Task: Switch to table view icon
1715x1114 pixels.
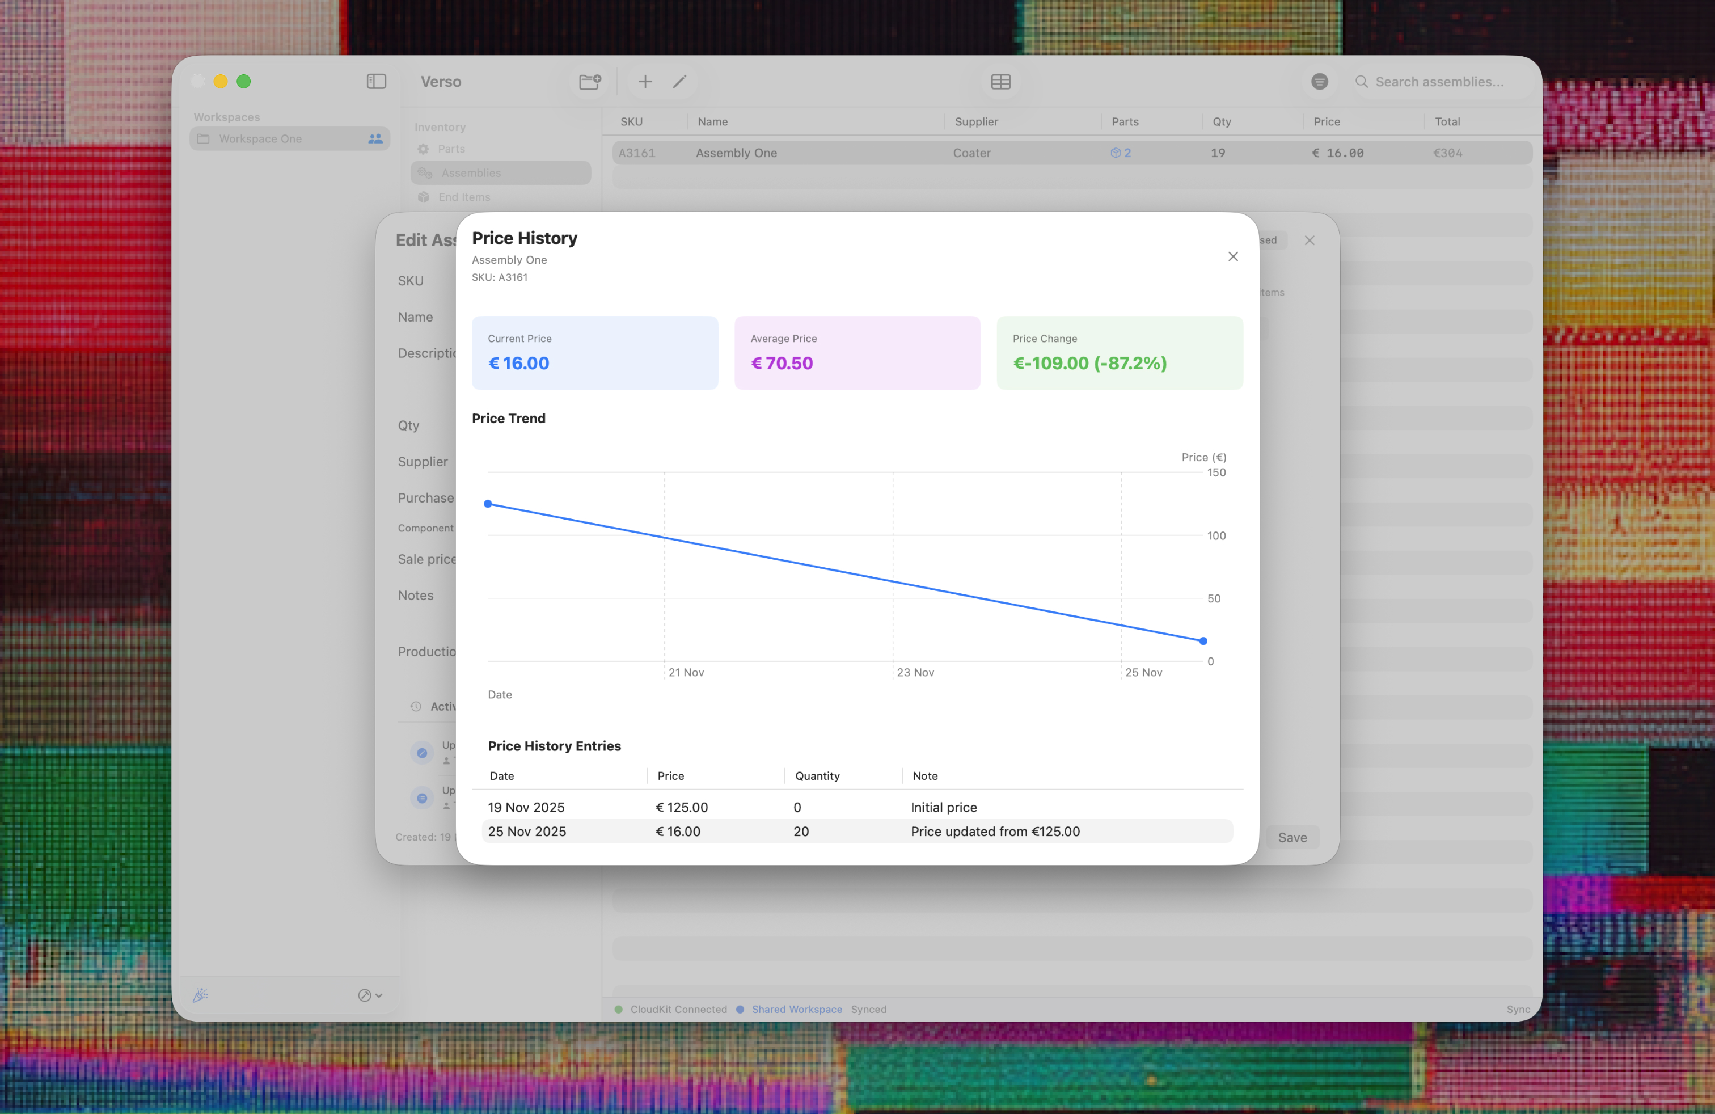Action: point(1001,82)
